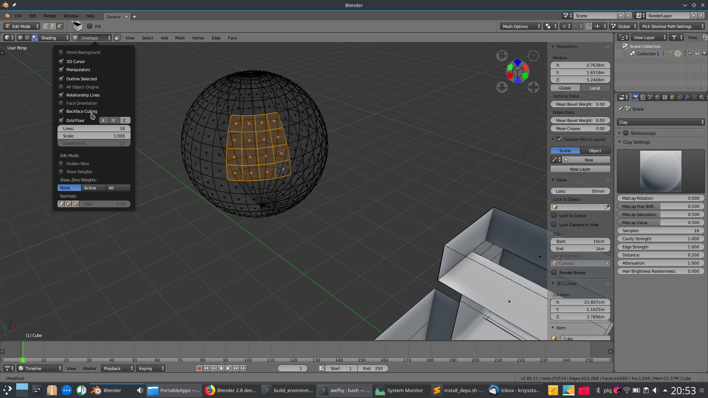Open the Edit Mode dropdown

[x=21, y=26]
